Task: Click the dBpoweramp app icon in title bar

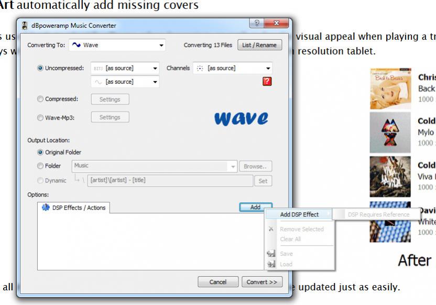Action: 25,26
